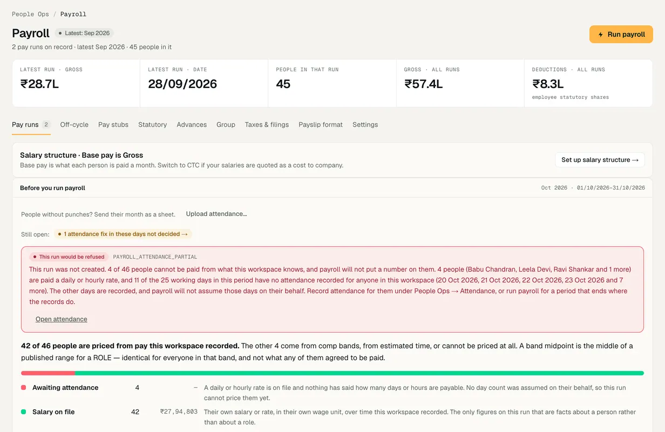The height and width of the screenshot is (432, 665).
Task: Click the 'Still open:' label
Action: click(x=35, y=234)
